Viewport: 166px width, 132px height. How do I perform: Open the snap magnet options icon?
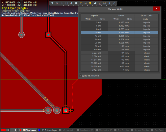[x=57, y=3]
